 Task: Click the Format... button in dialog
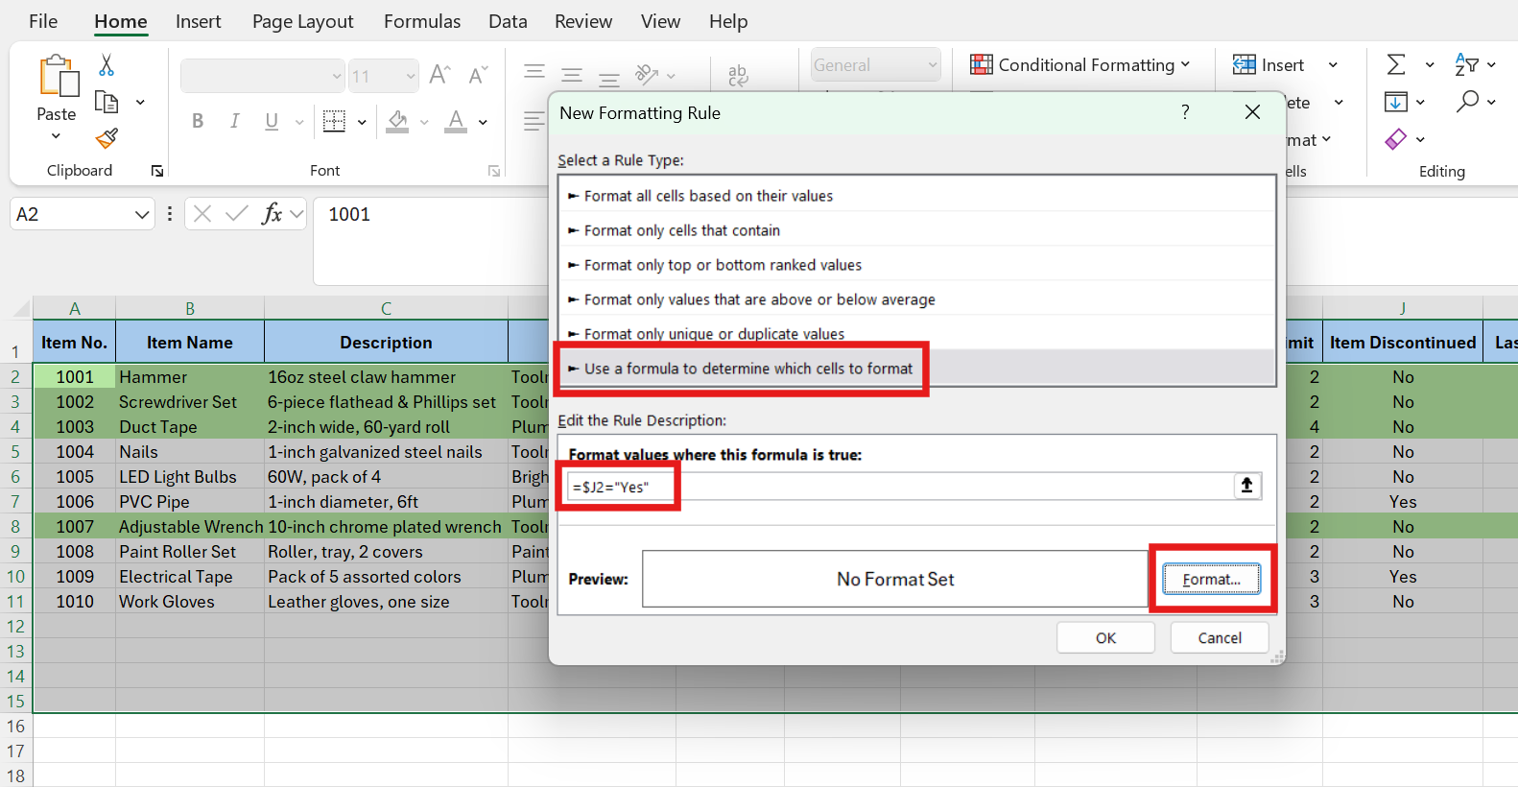click(x=1211, y=580)
